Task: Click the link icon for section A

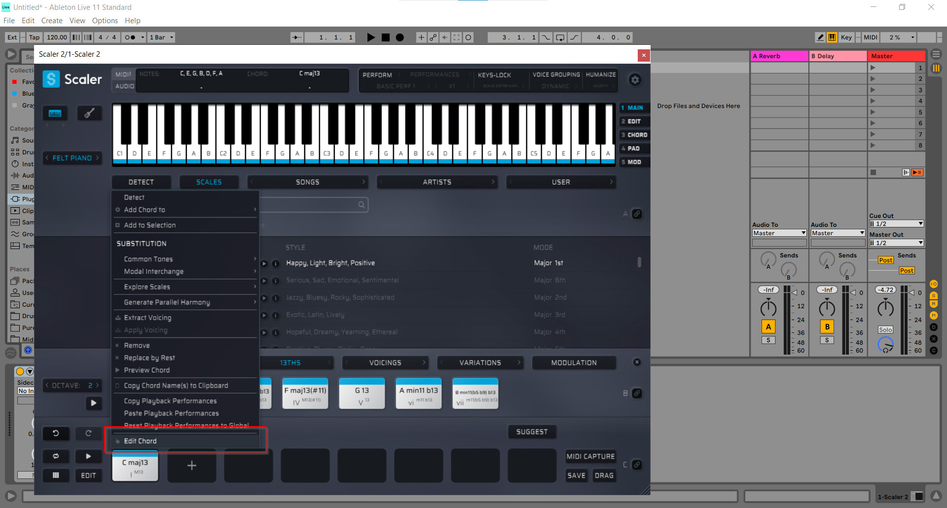Action: [637, 214]
